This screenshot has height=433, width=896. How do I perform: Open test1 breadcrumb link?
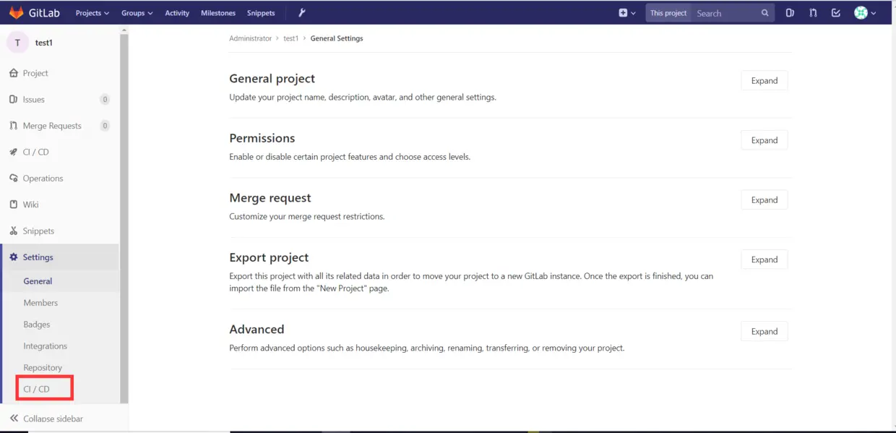pos(291,38)
